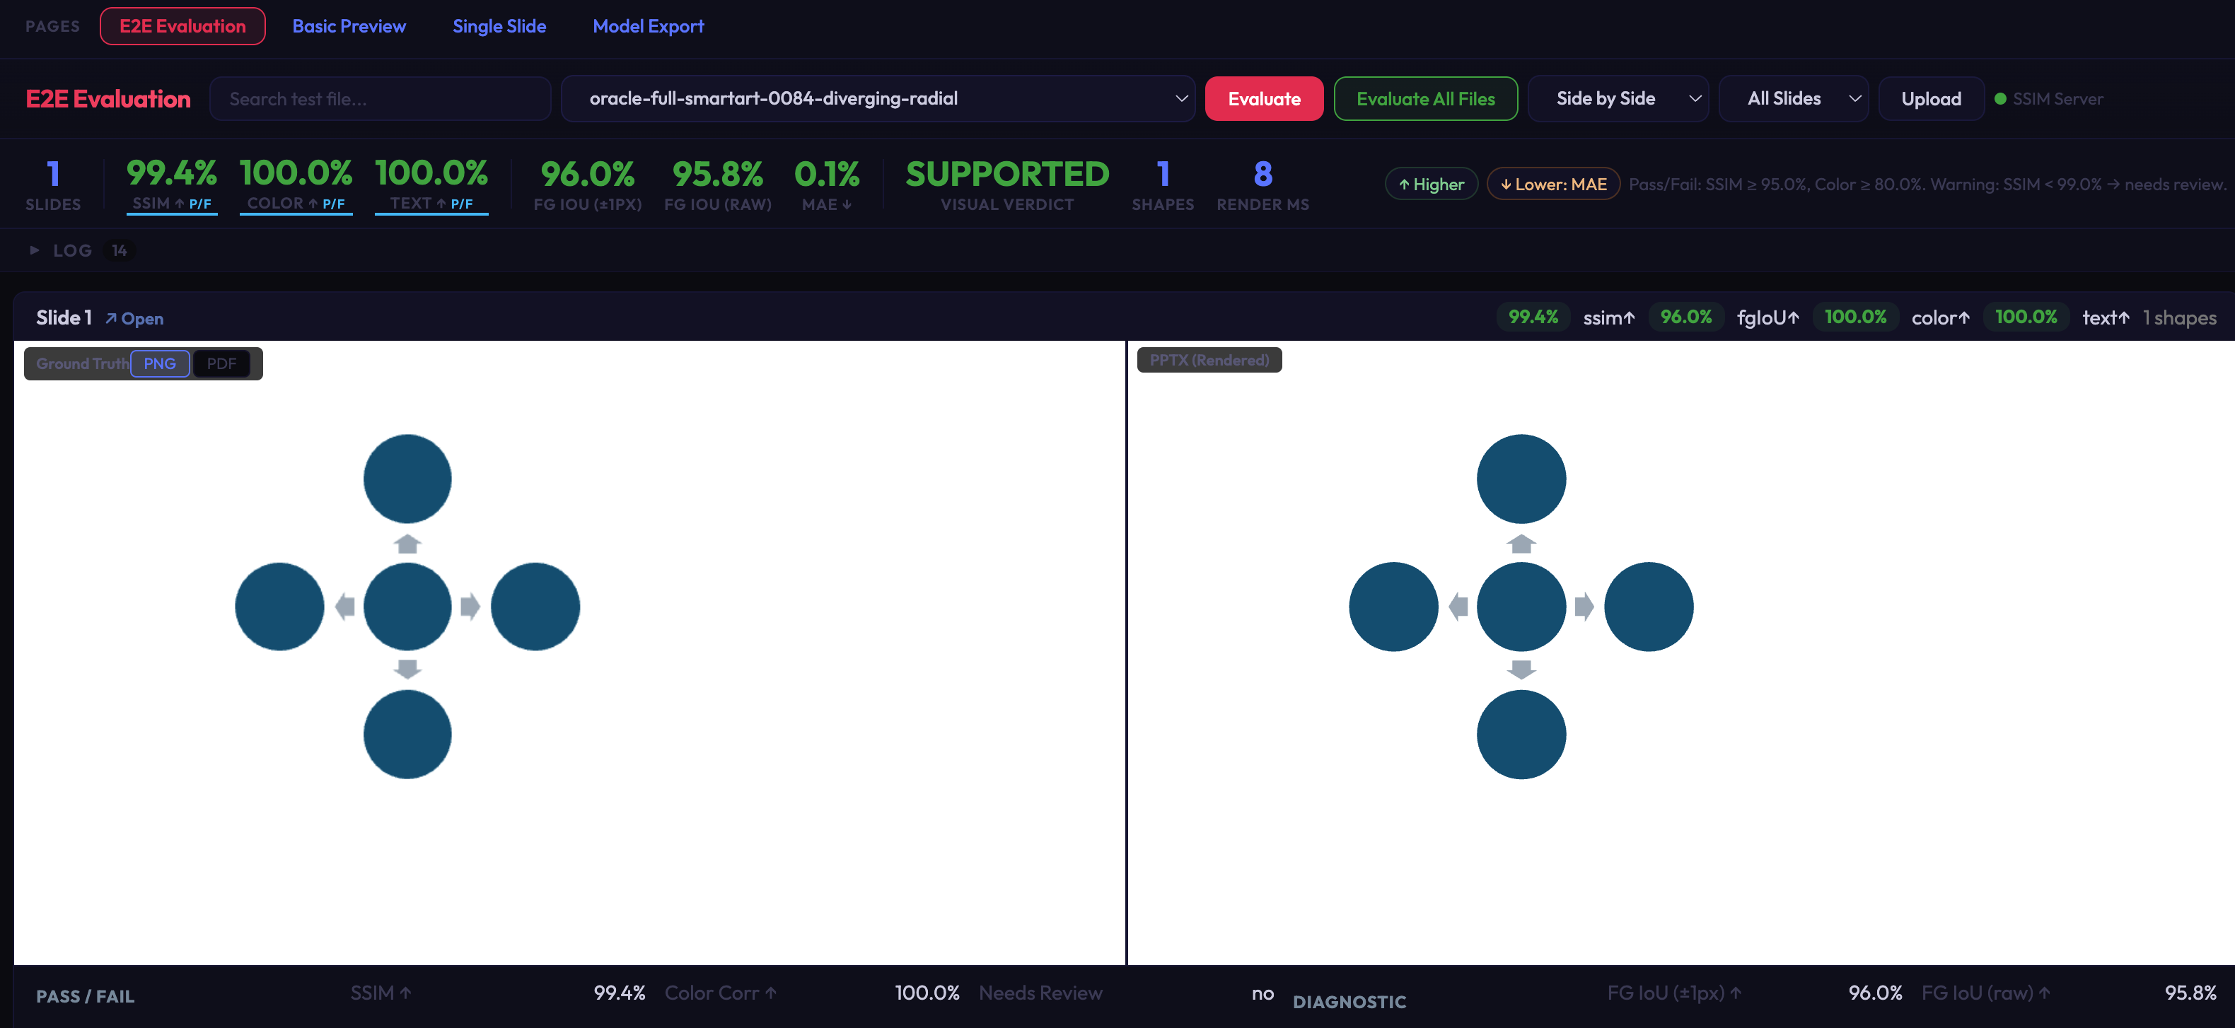Screen dimensions: 2235x1028
Task: Click left arrow in ground truth diagram
Action: [x=344, y=607]
